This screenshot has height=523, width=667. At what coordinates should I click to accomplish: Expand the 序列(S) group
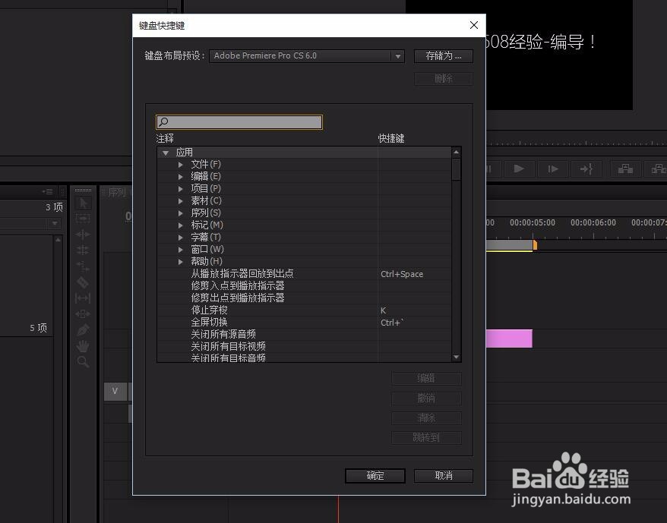(180, 213)
